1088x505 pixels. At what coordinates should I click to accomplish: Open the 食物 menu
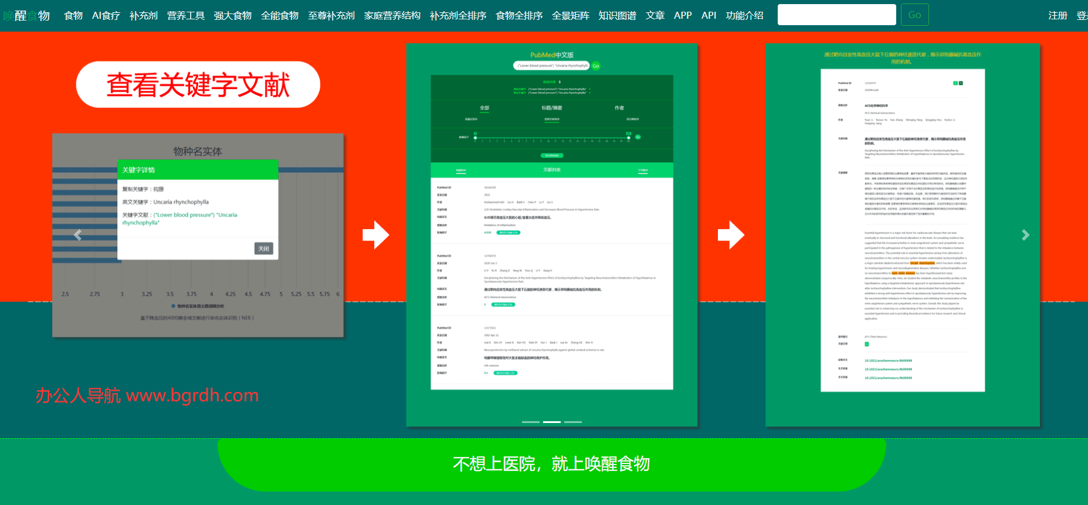(73, 16)
